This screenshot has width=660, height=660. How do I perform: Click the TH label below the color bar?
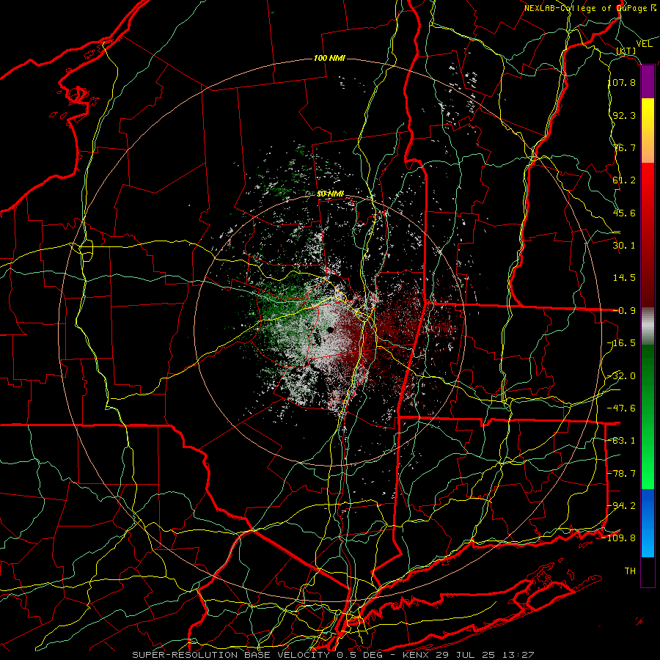coord(630,571)
